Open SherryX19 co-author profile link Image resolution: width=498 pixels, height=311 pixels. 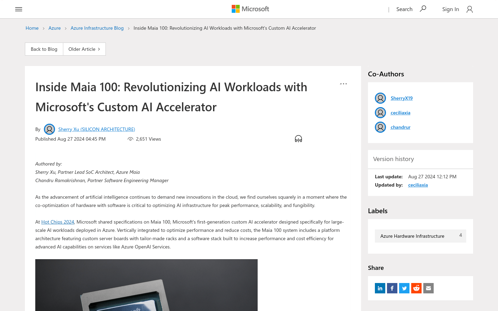(402, 98)
